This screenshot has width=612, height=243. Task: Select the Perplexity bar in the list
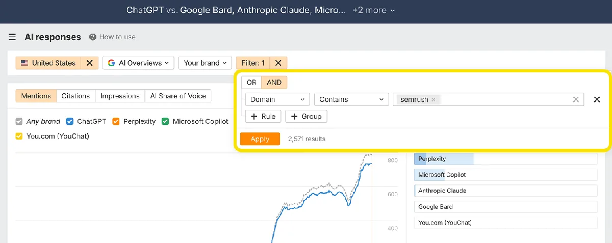505,159
